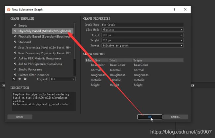Open the Project filter dropdown

(63, 79)
